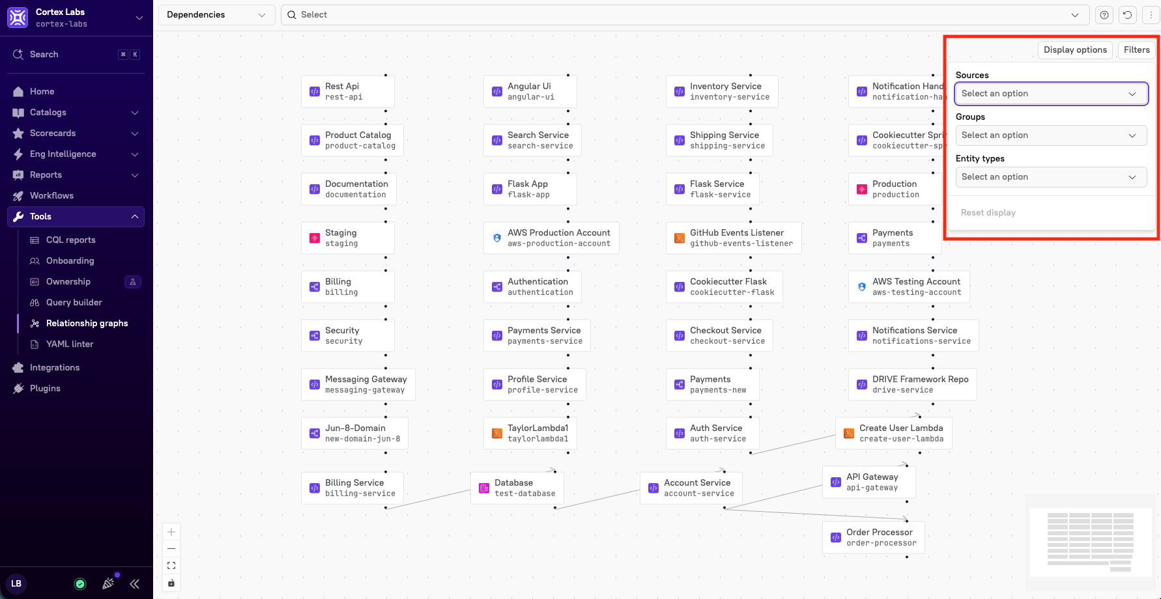Click the Cortex Labs logo icon

tap(18, 18)
